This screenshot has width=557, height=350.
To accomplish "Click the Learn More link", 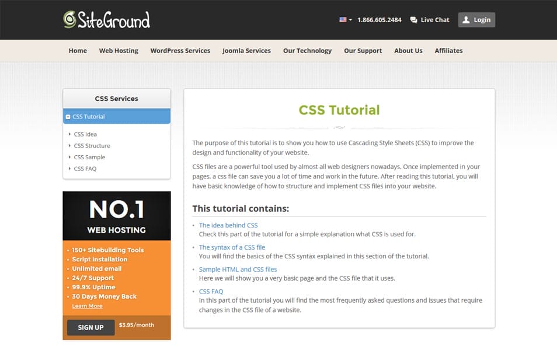I will click(87, 306).
